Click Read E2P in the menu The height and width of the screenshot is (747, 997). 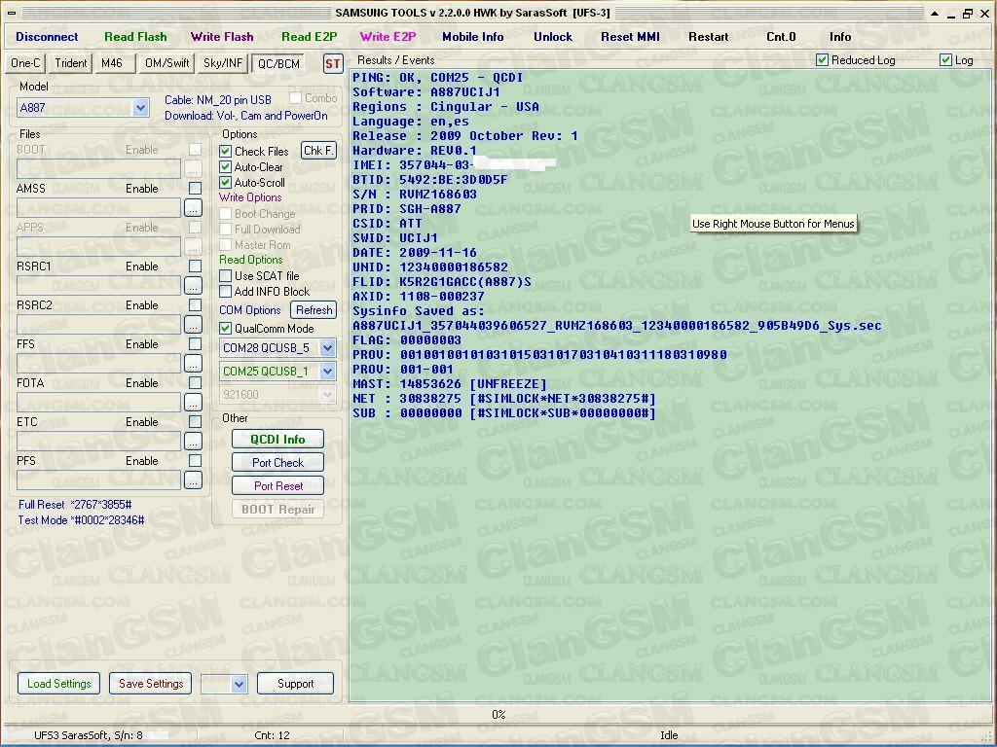coord(310,37)
